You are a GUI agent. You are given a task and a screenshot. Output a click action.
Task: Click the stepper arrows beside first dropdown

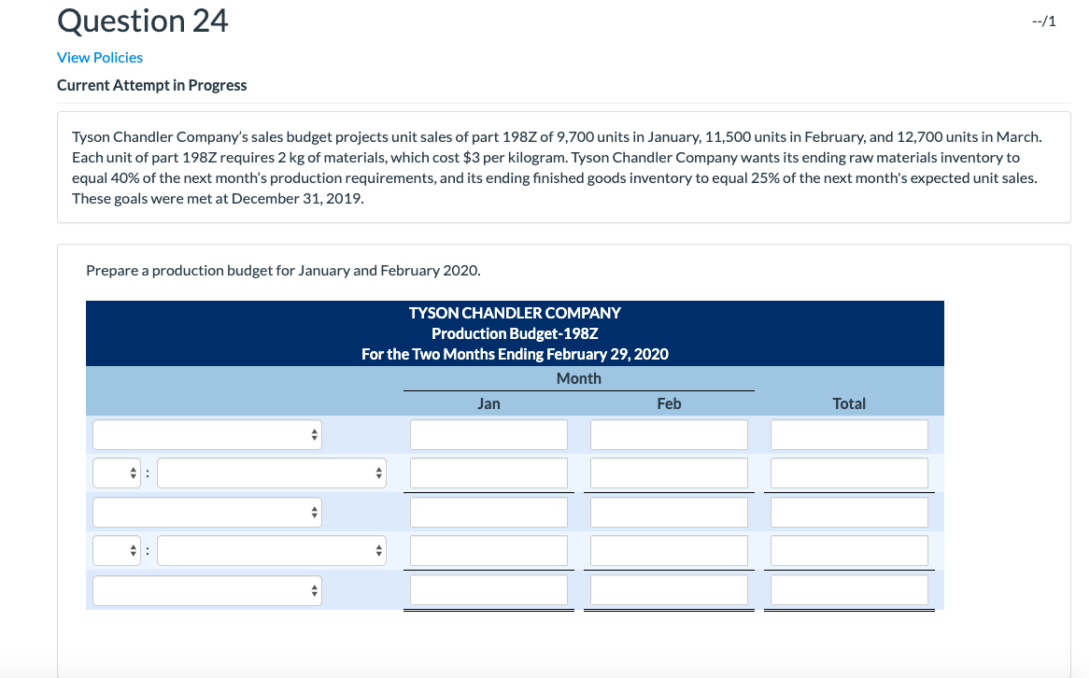[315, 434]
